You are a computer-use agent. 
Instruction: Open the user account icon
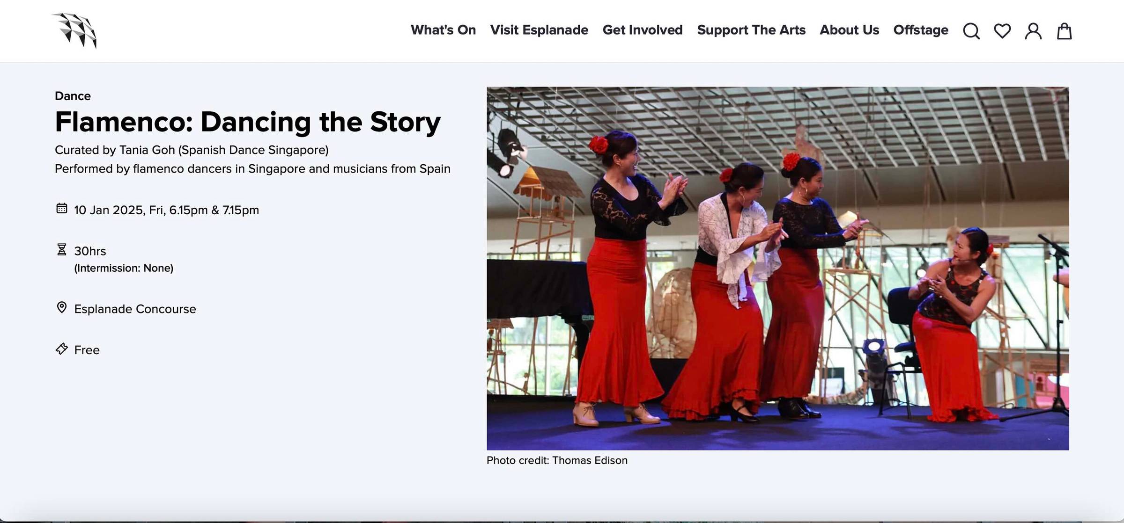[1033, 31]
